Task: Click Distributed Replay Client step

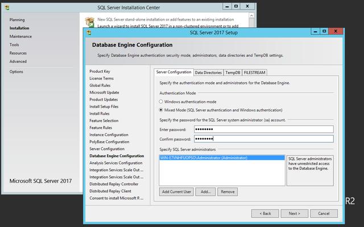Action: (x=110, y=191)
